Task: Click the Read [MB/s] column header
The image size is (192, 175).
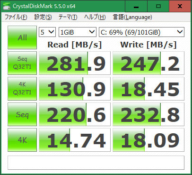Action: tap(75, 45)
